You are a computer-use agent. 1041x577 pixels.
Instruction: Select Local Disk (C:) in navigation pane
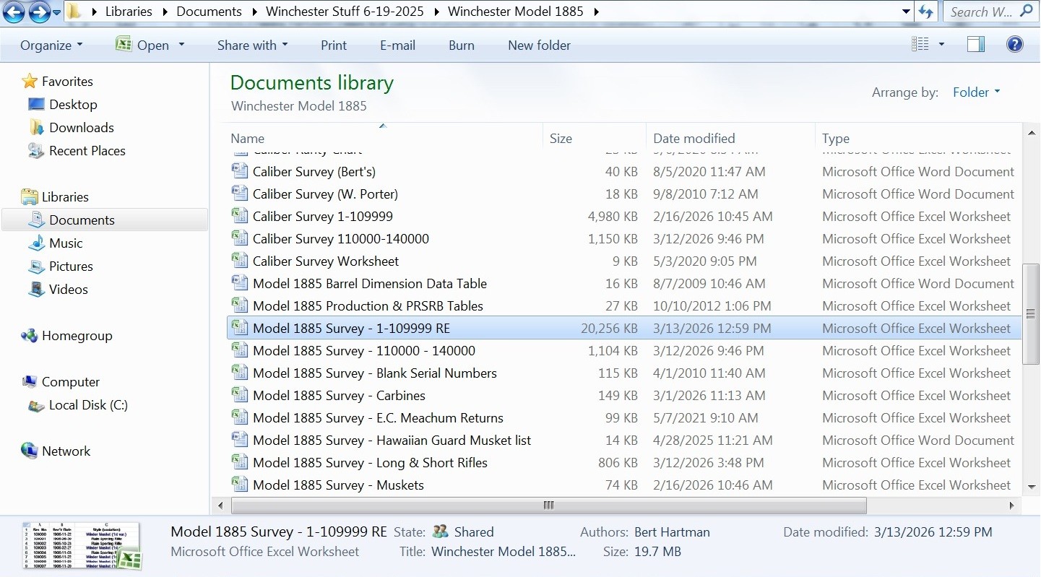coord(88,405)
